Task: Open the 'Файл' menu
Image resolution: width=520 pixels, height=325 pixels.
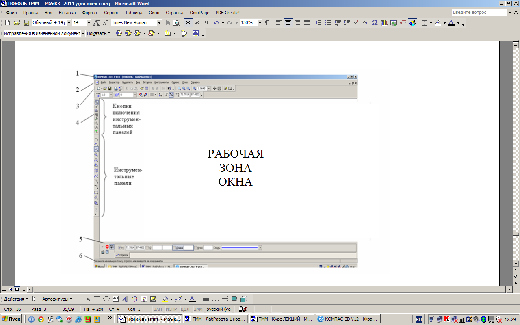Action: click(x=11, y=13)
